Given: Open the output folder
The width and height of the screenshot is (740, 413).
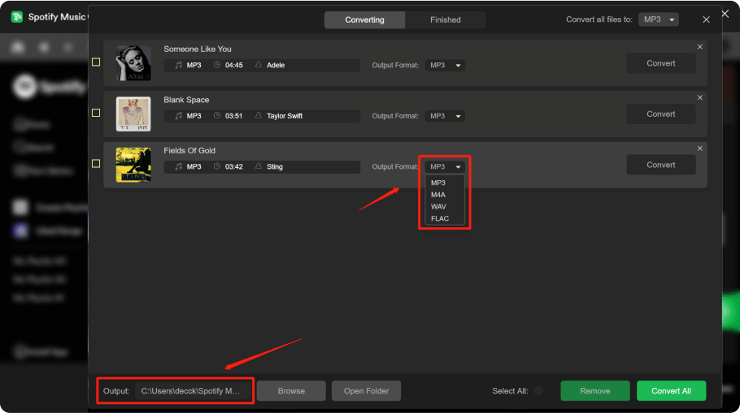Looking at the screenshot, I should pyautogui.click(x=366, y=391).
